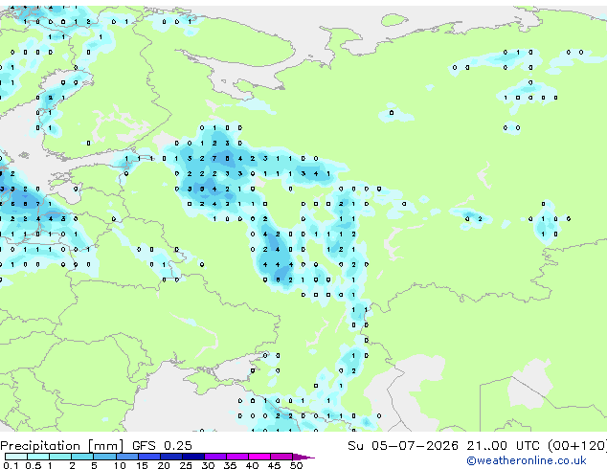Screen dimensions: 607x469
Task: Click the '50' legend scale label
Action: (297, 465)
